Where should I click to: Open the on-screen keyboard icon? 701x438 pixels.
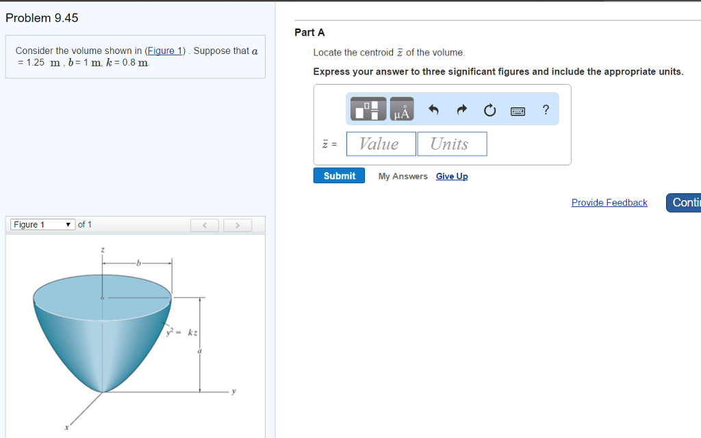[518, 109]
